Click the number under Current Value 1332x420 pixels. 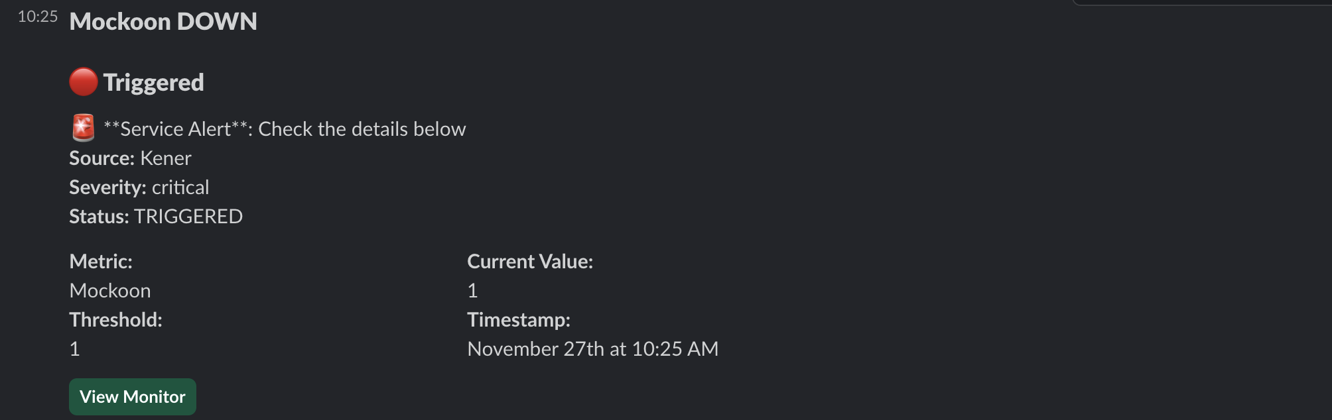point(472,291)
